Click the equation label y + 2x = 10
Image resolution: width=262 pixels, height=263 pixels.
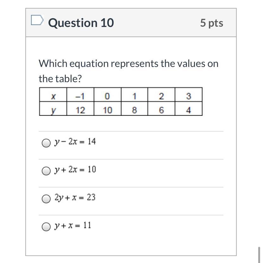[x=75, y=169]
